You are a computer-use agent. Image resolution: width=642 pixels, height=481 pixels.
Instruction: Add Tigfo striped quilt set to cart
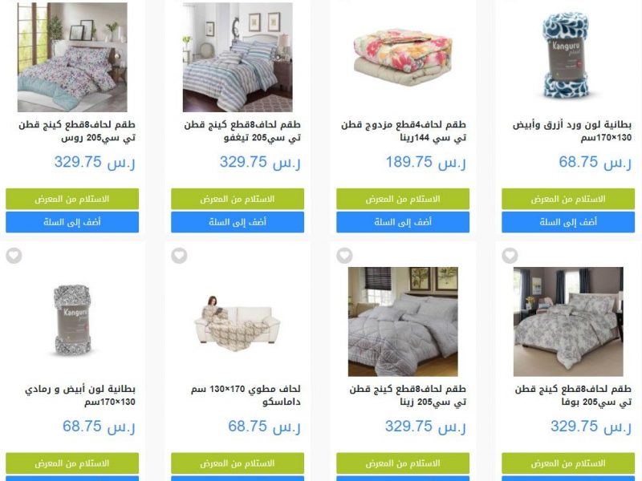tap(238, 222)
